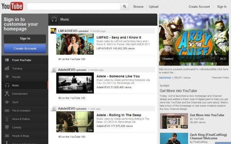Select News & Politics category
The height and width of the screenshot is (144, 231).
(25, 119)
